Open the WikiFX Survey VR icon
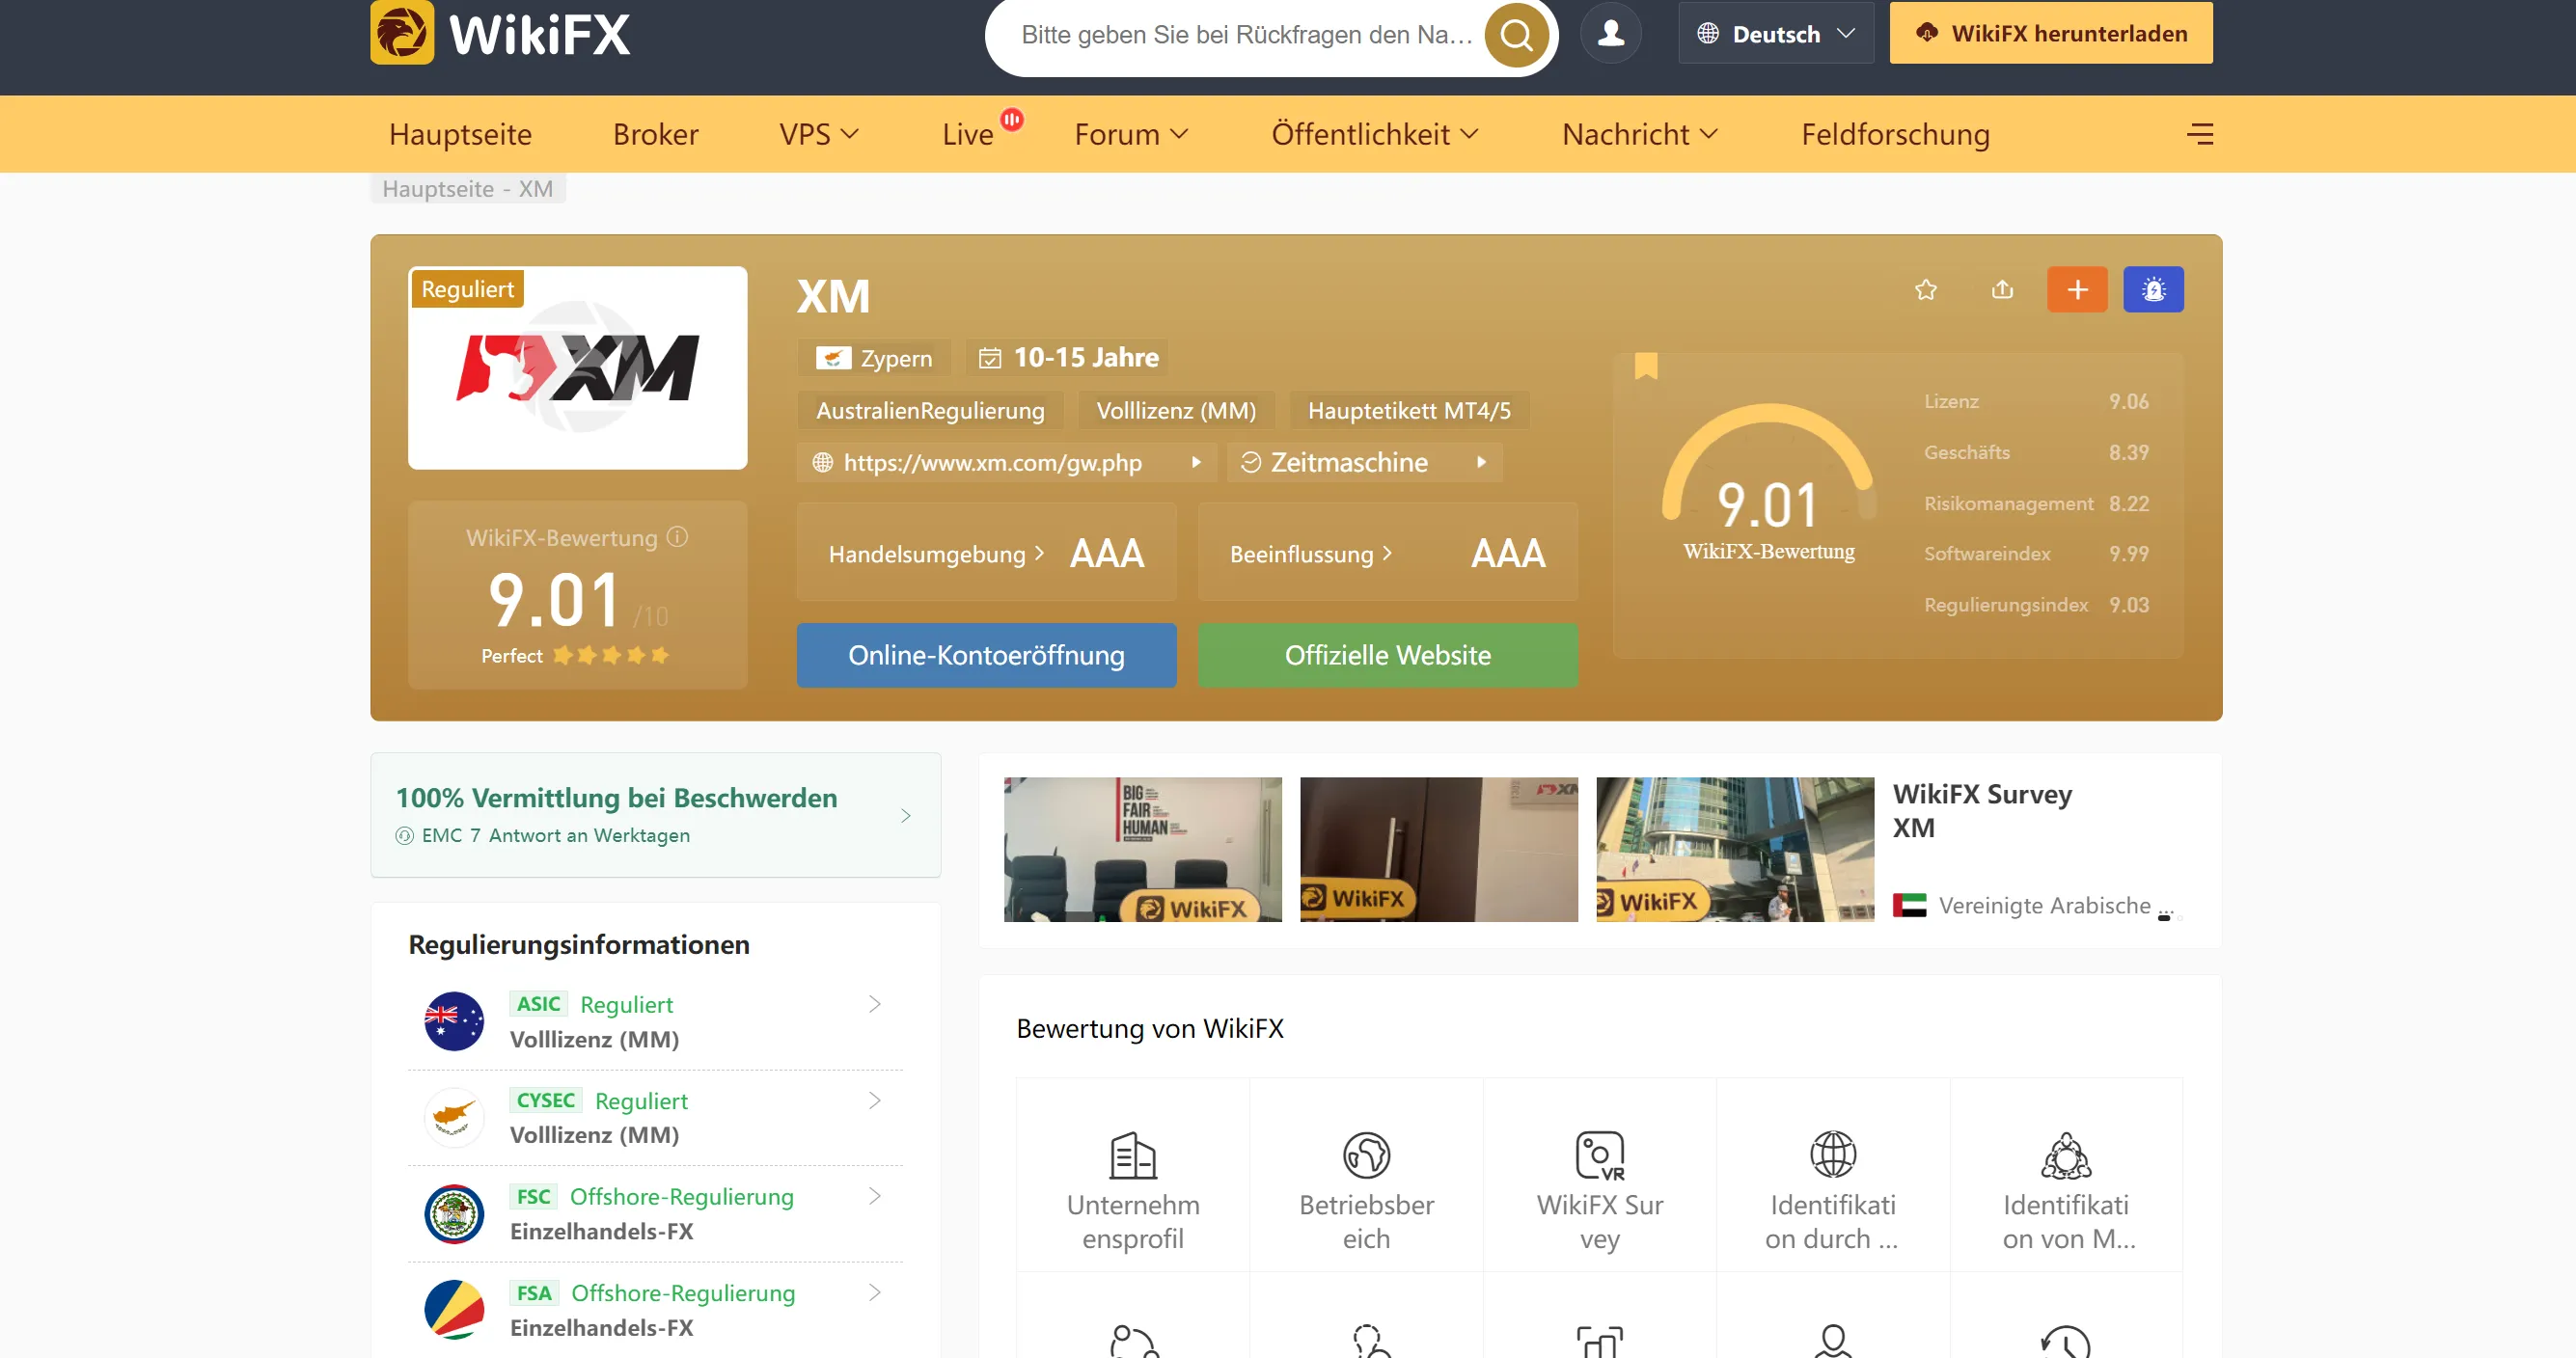The width and height of the screenshot is (2576, 1358). tap(1599, 1156)
